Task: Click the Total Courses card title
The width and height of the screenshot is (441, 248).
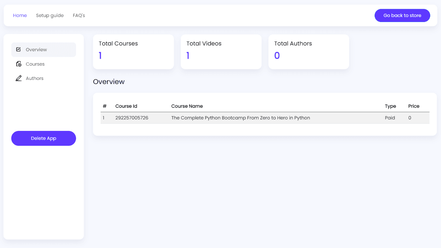Action: coord(118,44)
